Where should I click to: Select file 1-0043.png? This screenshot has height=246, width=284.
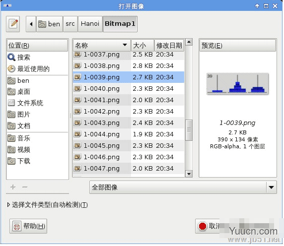point(129,123)
